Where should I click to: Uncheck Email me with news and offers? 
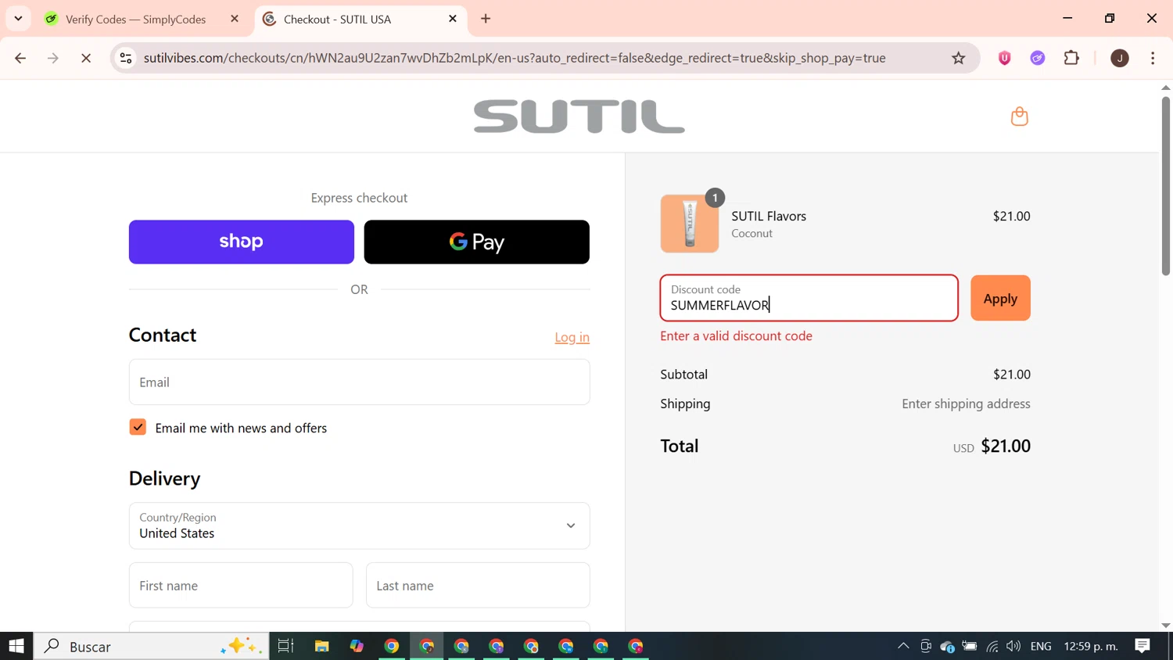(138, 427)
